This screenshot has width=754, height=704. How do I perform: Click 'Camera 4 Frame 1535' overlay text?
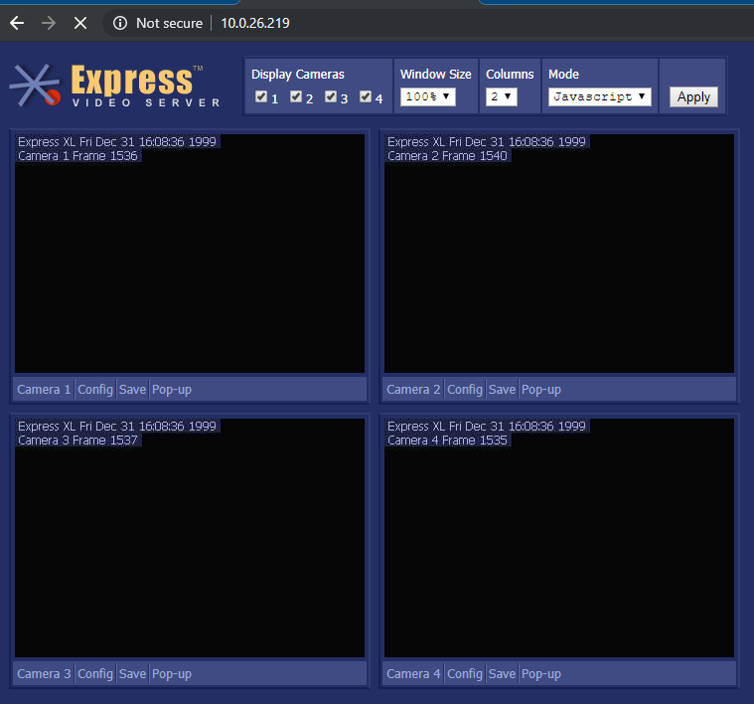click(x=447, y=440)
